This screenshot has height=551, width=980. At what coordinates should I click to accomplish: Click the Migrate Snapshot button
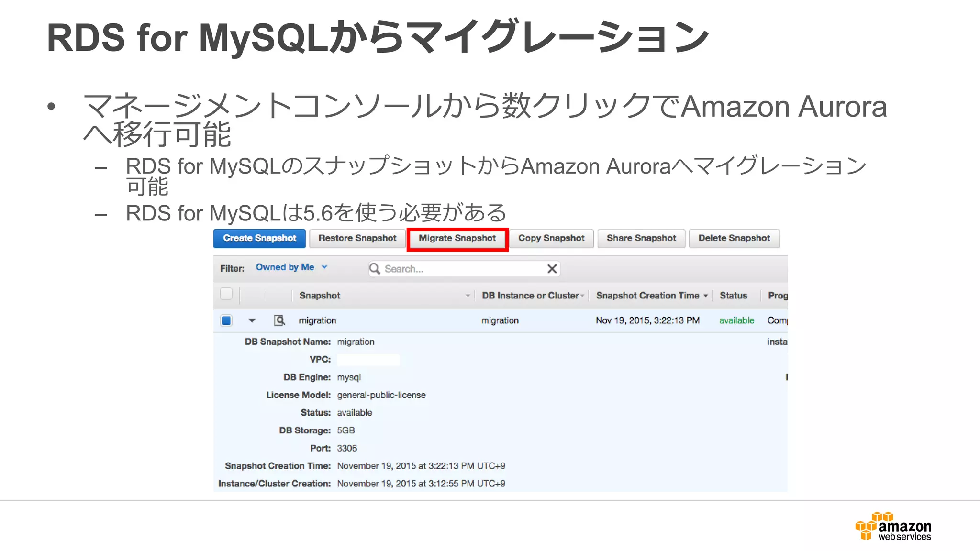click(x=457, y=238)
